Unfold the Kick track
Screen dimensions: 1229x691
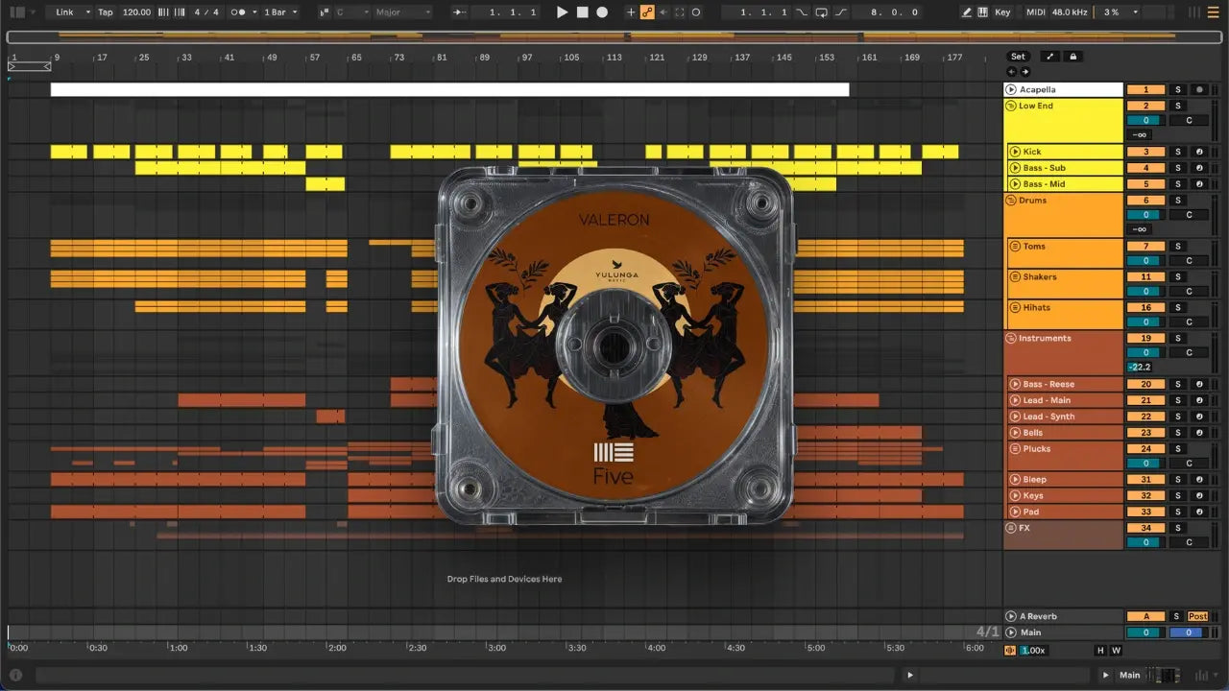click(x=1015, y=152)
